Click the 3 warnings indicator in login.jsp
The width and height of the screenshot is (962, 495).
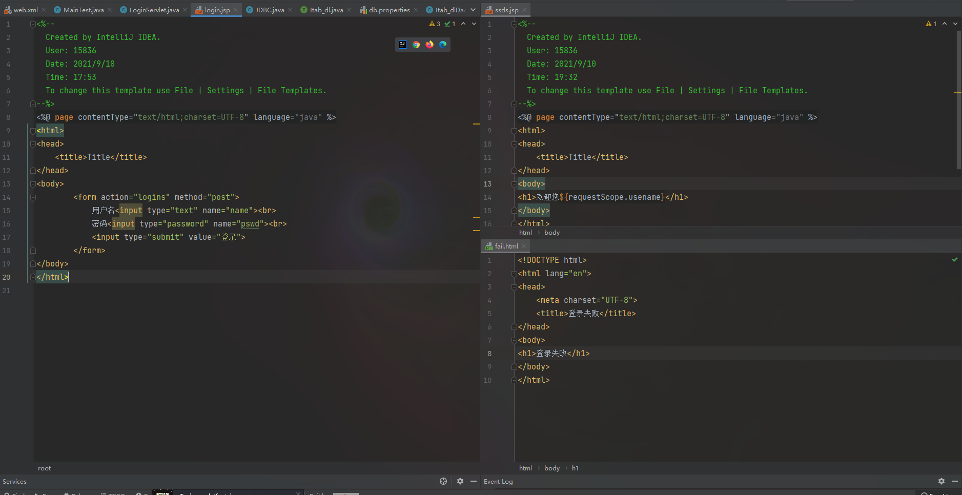pos(435,24)
